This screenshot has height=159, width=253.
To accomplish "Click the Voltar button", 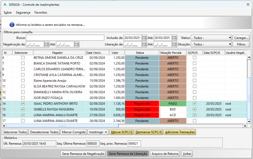I will [x=187, y=154].
